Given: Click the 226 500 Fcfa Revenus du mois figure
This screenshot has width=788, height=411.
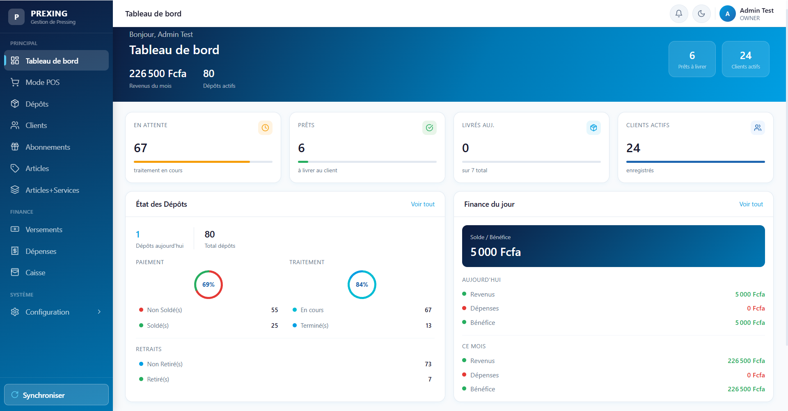Looking at the screenshot, I should [x=158, y=73].
